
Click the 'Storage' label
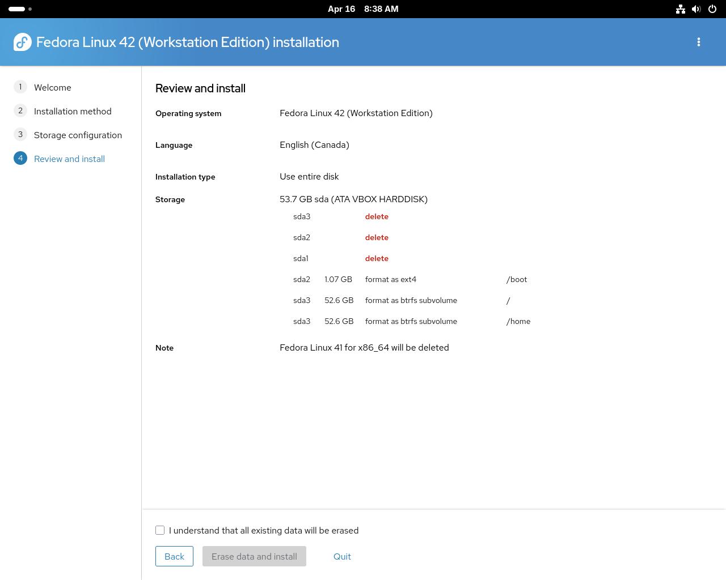click(x=170, y=199)
